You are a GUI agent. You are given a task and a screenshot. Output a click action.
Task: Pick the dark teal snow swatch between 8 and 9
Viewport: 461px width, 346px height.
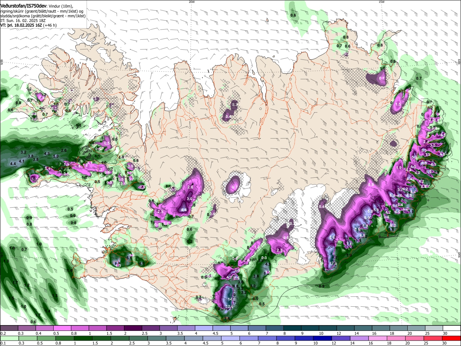pos(292,328)
